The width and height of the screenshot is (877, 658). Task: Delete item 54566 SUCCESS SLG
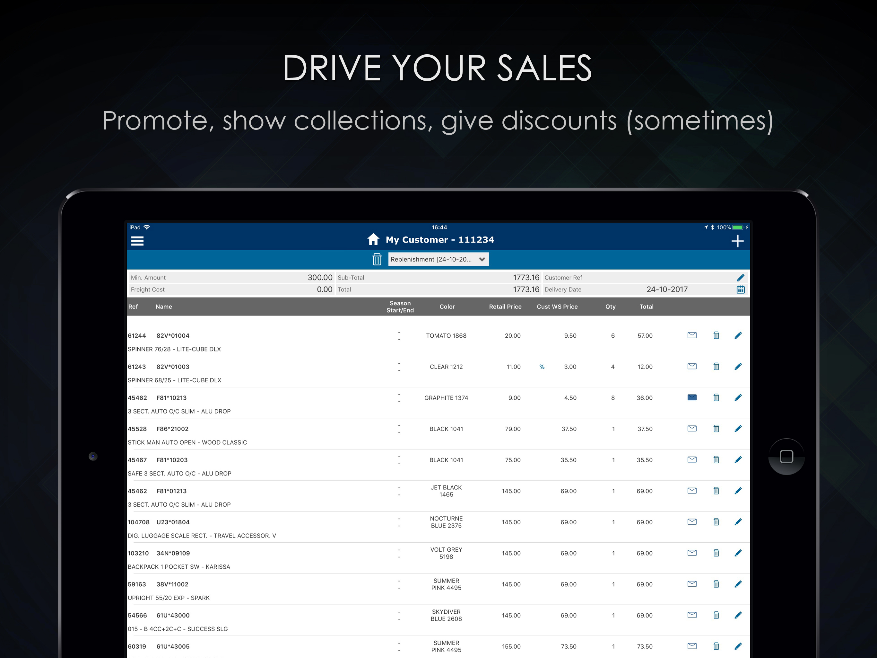[x=716, y=615]
